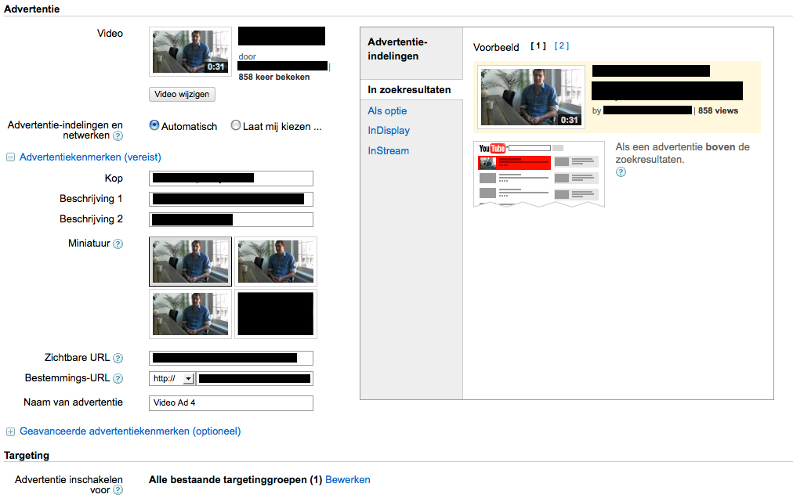Click help icon next to Bestemmings-URL
793x498 pixels.
coord(118,379)
